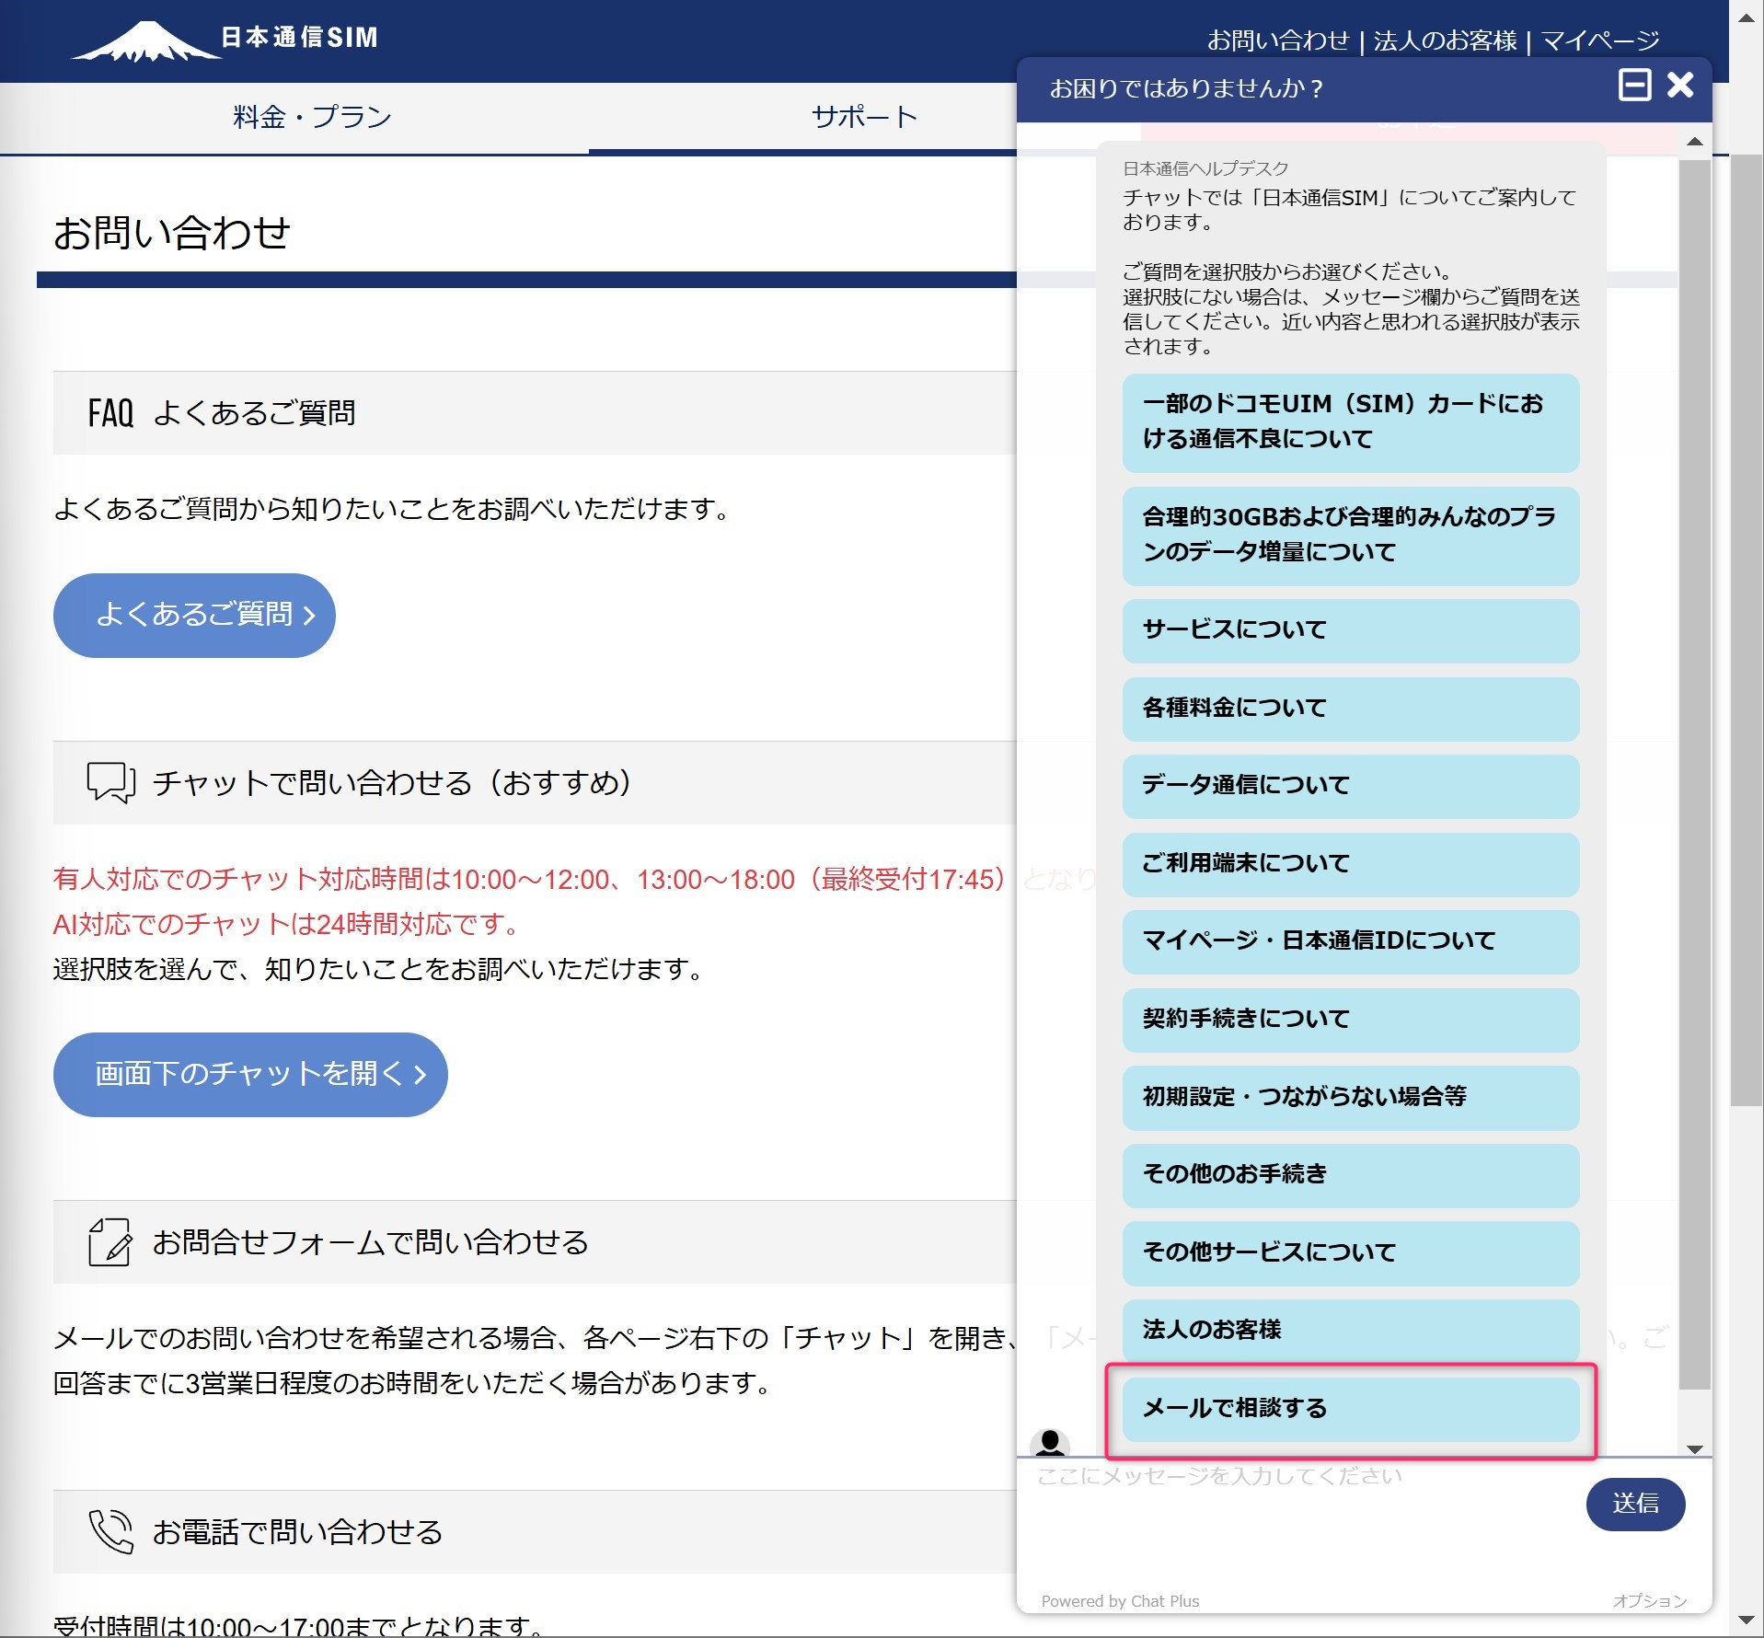Select the ご利用端末について chat option
This screenshot has height=1638, width=1764.
coord(1351,864)
